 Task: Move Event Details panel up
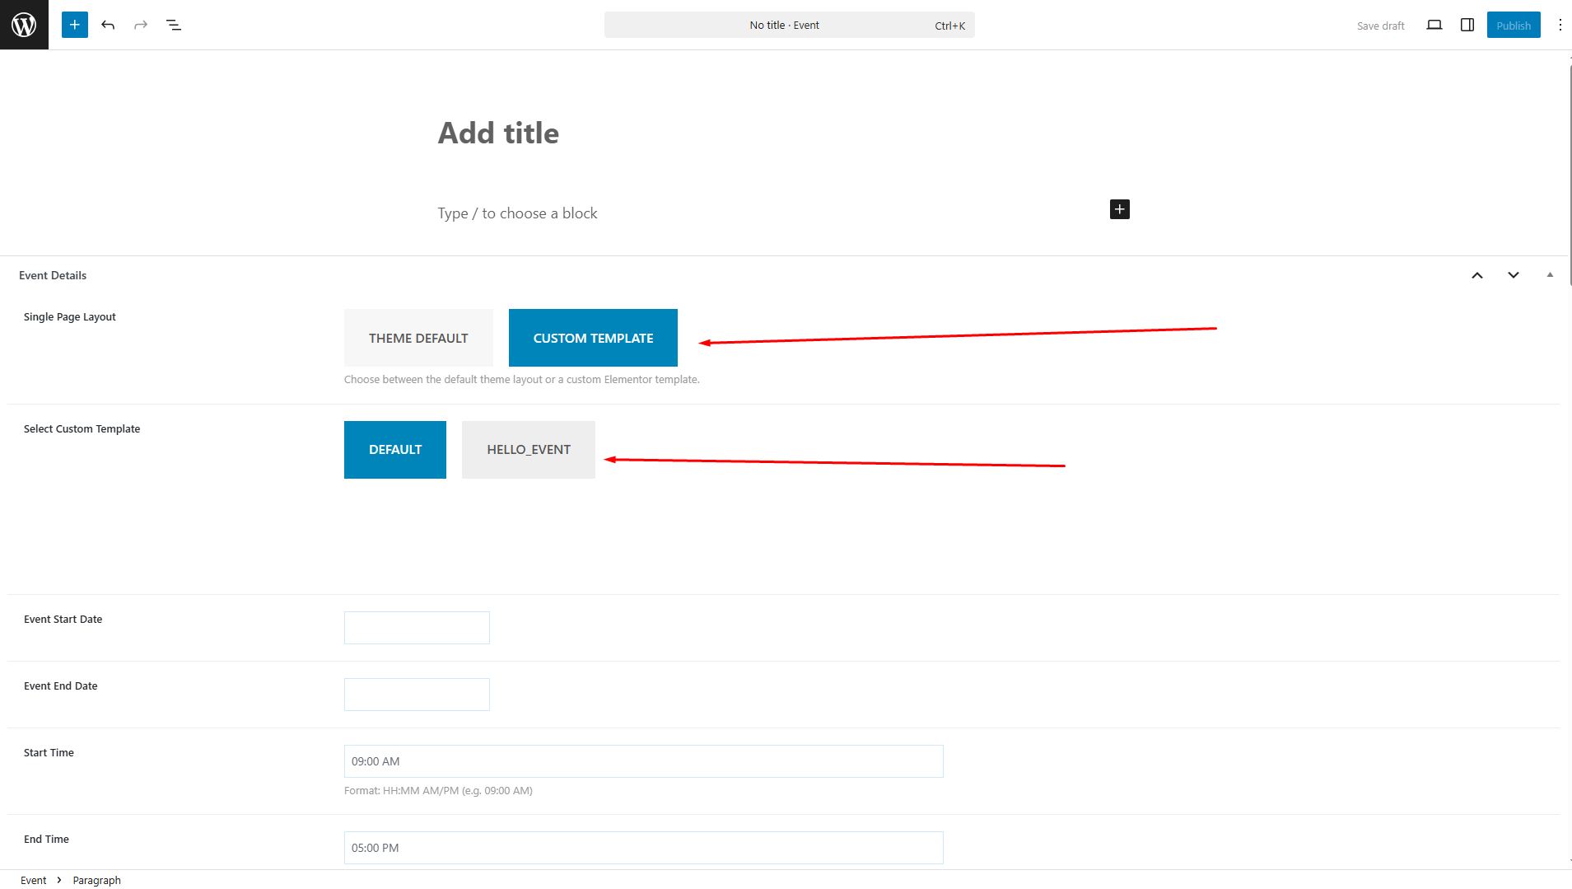pos(1476,275)
